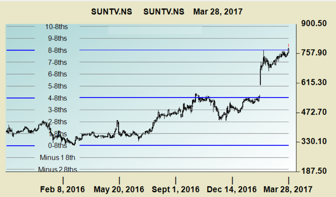Screen dimensions: 336x197
Task: Click the 615.30 price axis label
Action: 314,82
